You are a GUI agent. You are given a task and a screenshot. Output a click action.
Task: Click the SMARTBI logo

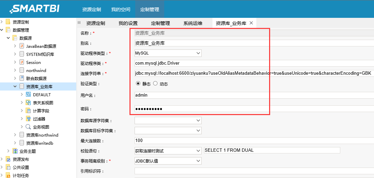(35, 9)
